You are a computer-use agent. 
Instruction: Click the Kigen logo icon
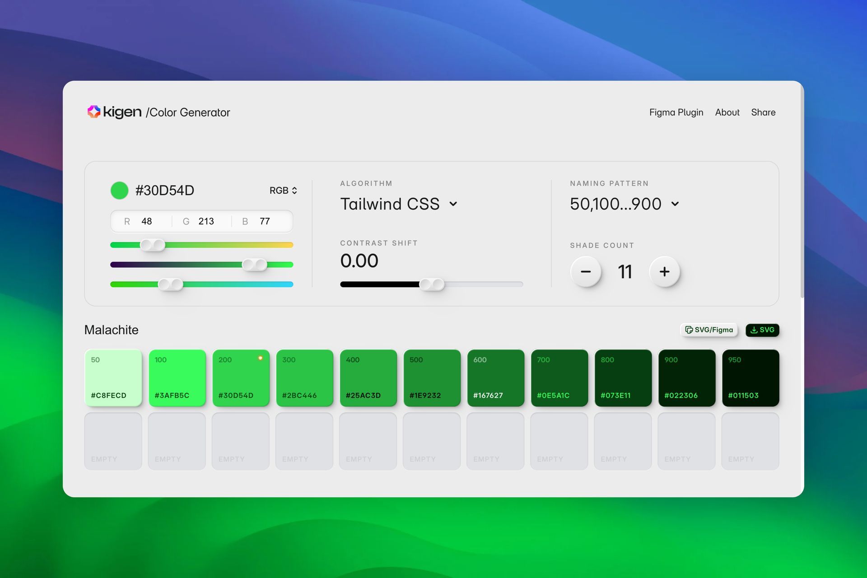click(x=94, y=112)
